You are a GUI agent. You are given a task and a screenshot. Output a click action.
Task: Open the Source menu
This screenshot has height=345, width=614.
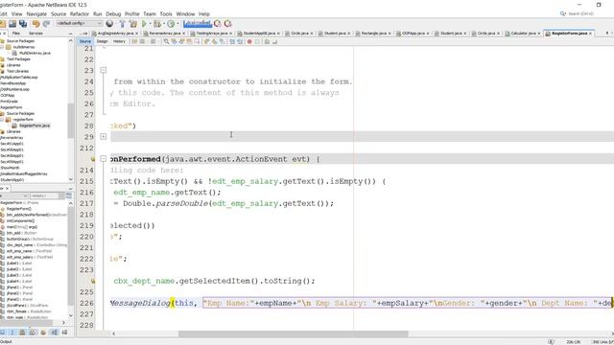[59, 14]
